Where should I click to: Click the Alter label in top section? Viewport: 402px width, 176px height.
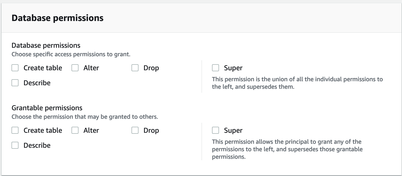coord(91,67)
